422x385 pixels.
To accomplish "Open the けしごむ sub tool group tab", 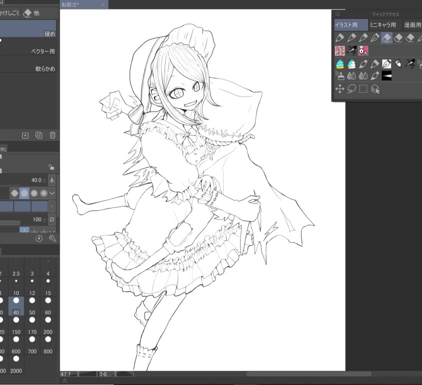I will 10,13.
